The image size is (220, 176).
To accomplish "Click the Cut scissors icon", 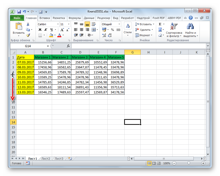I will pos(28,24).
